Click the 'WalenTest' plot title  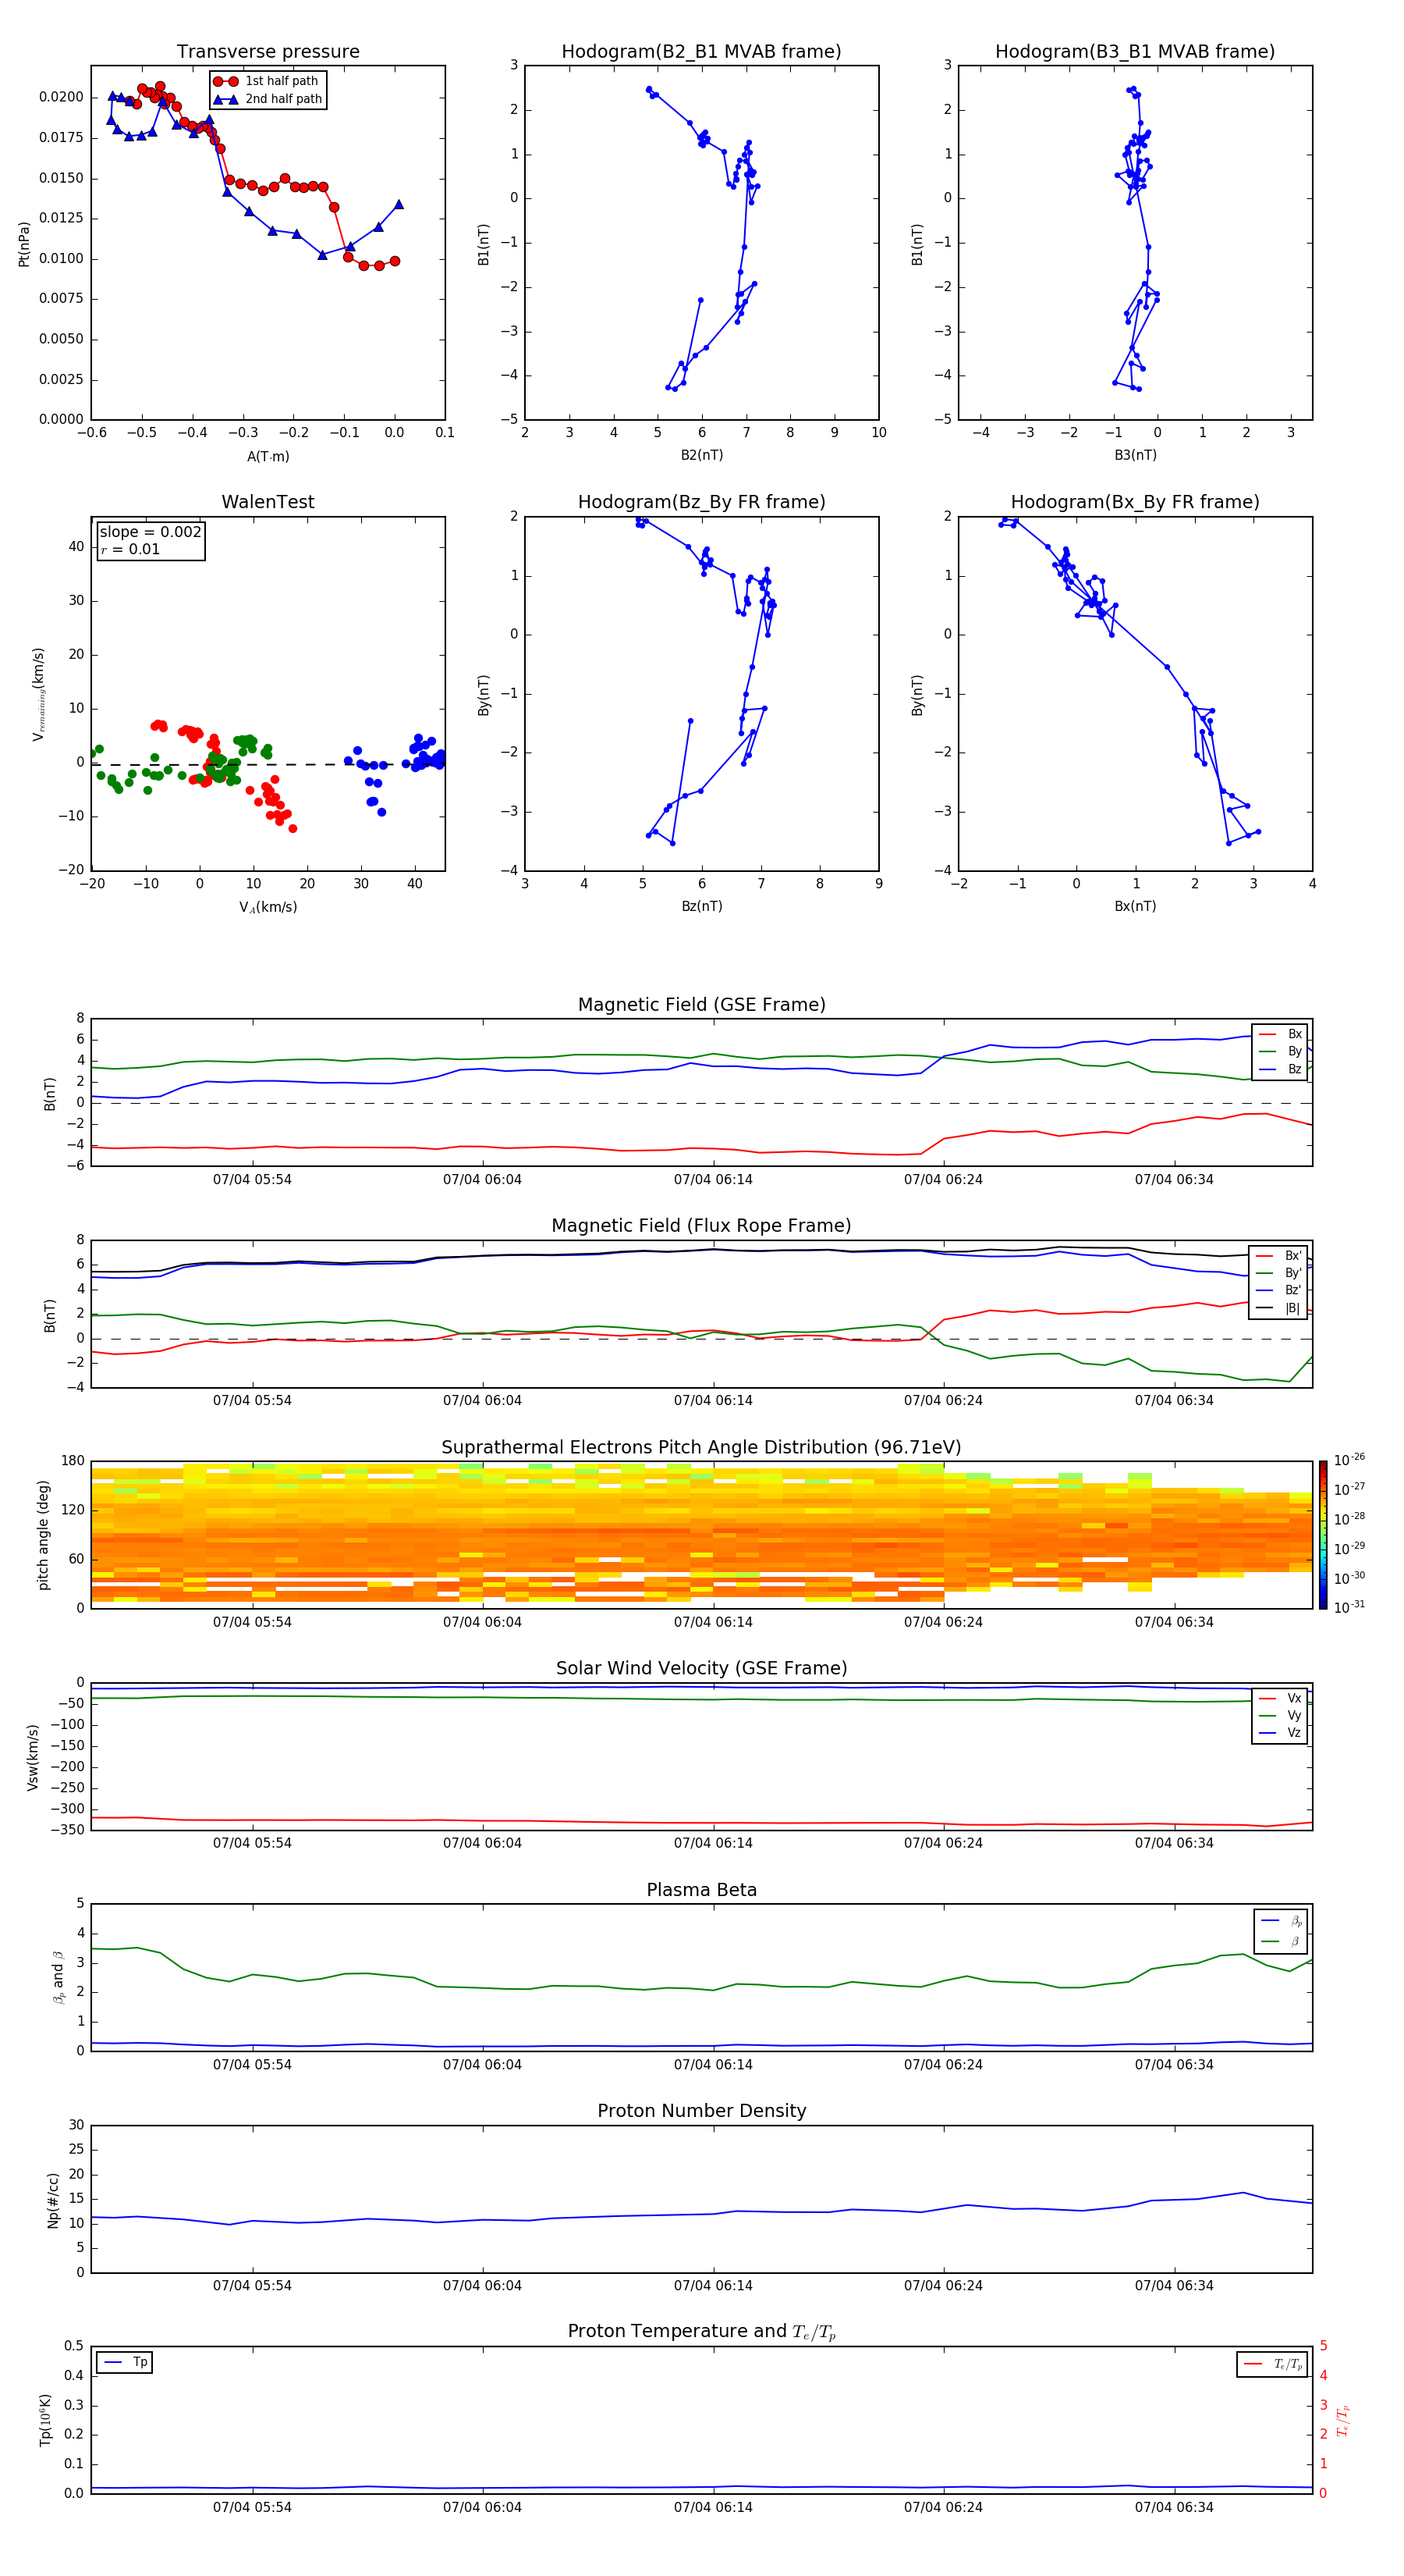(268, 502)
